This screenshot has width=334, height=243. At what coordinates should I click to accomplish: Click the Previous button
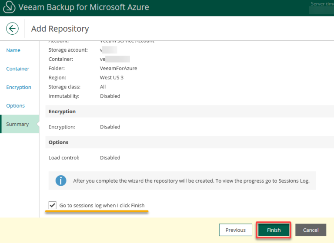pyautogui.click(x=236, y=230)
